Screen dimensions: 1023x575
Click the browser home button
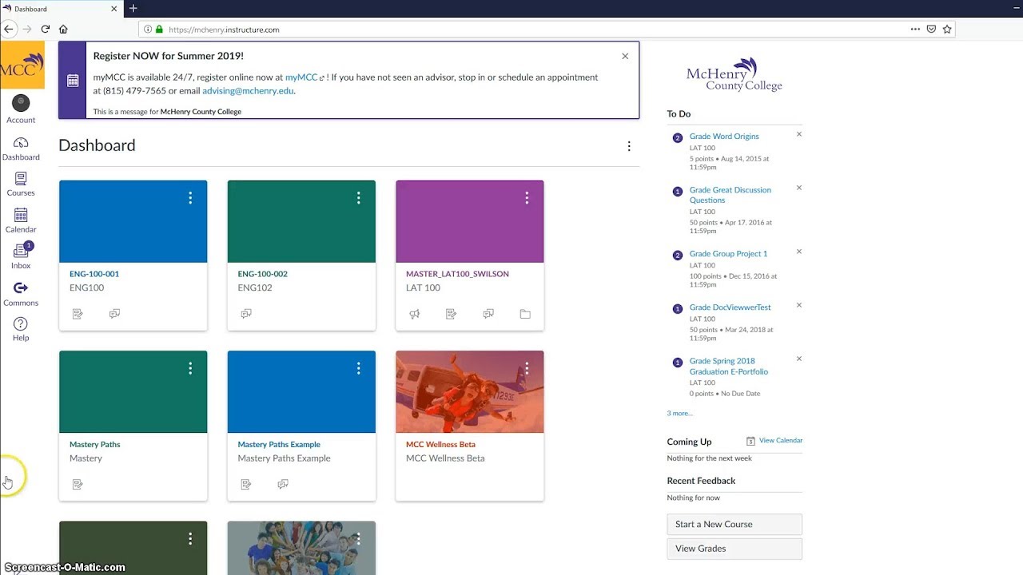[63, 29]
